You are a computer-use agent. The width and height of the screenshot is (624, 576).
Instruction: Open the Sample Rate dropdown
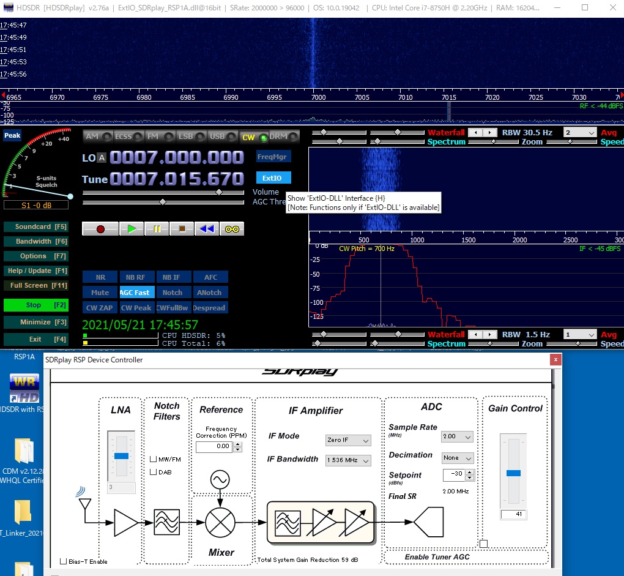pos(457,436)
